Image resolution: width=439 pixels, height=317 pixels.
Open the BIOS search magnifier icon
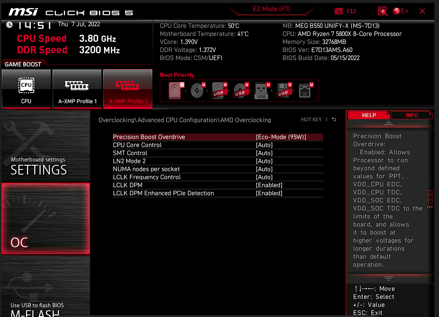pos(382,11)
